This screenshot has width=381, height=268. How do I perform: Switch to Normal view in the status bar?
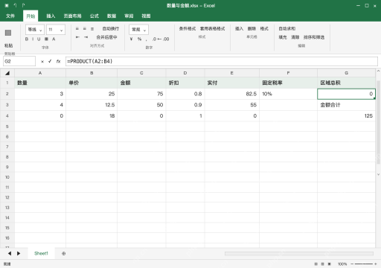[316, 264]
